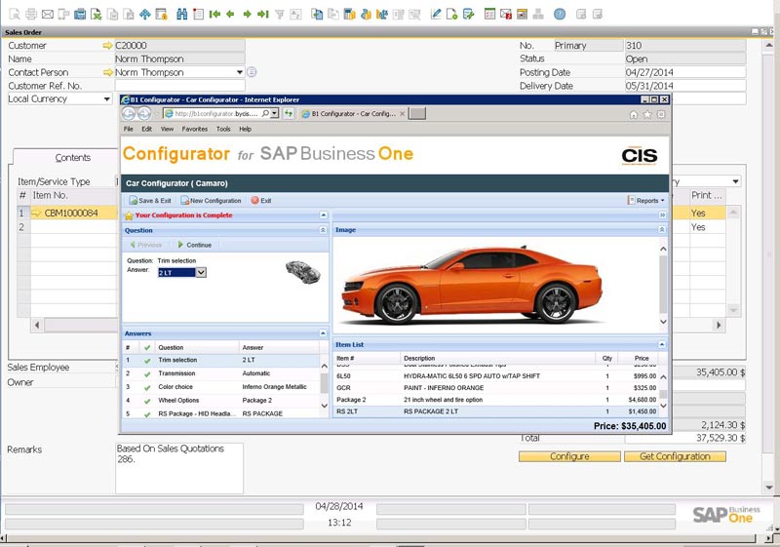This screenshot has height=547, width=780.
Task: Open the IE address bar dropdown arrow
Action: (x=274, y=114)
